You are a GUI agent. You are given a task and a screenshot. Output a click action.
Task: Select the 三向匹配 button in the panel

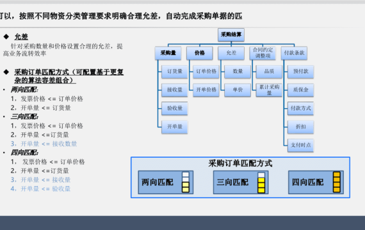(241, 182)
